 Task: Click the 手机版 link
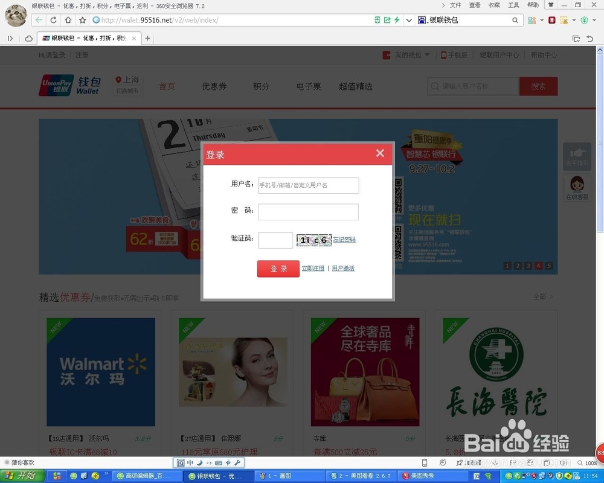point(454,55)
